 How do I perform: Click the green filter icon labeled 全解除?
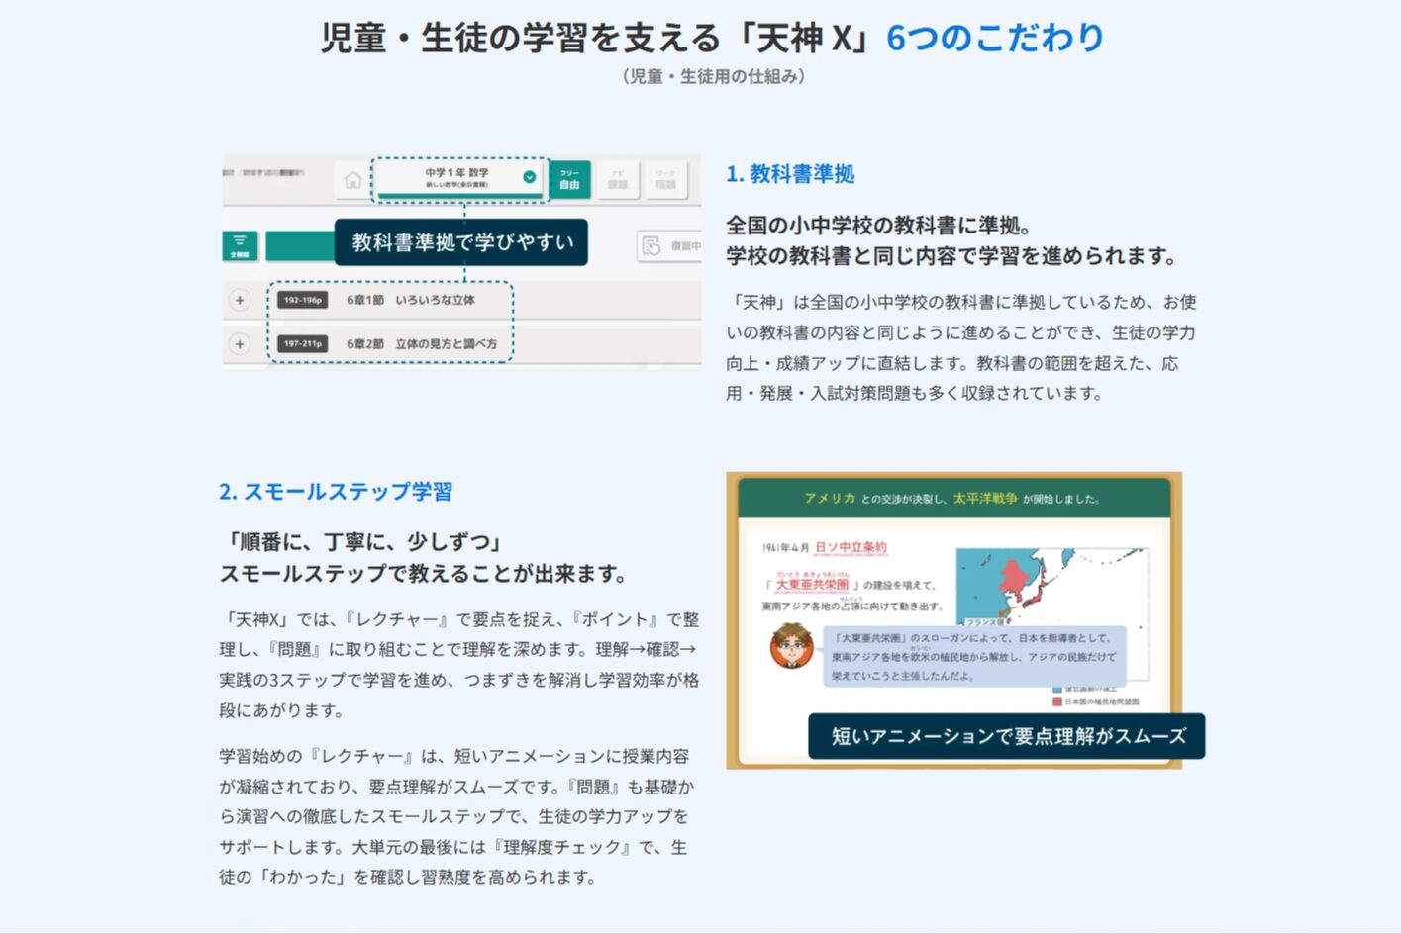click(240, 245)
